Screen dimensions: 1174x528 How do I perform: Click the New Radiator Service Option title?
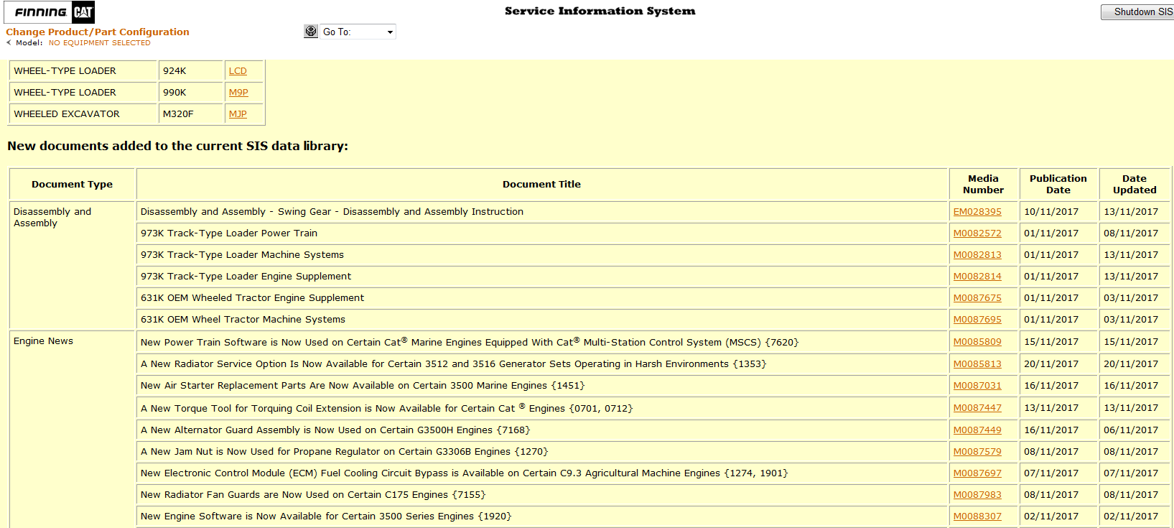pyautogui.click(x=453, y=364)
